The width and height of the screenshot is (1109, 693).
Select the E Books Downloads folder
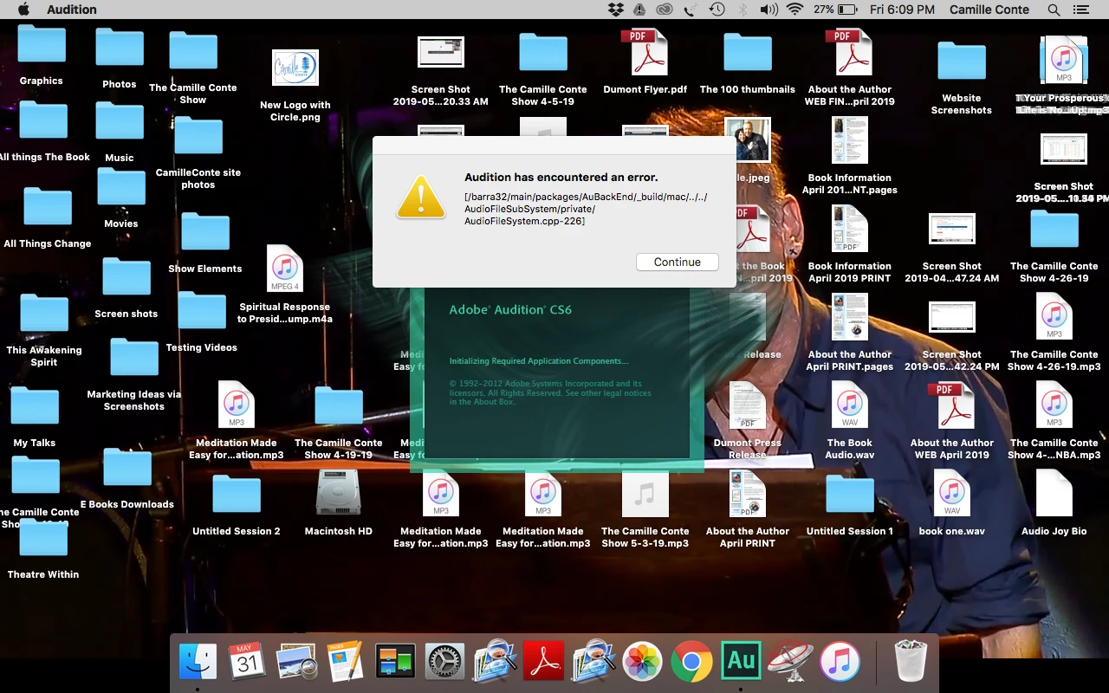point(127,468)
